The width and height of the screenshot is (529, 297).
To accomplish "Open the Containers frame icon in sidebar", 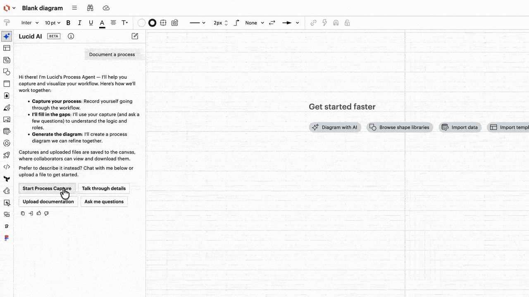I will tap(7, 84).
